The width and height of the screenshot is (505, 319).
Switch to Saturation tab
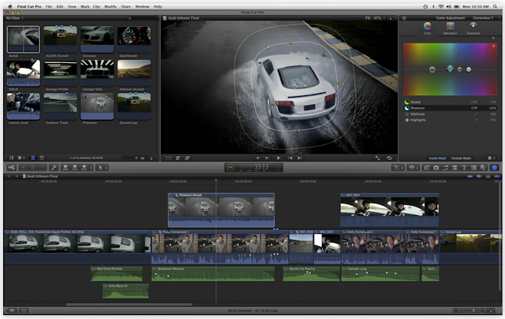pos(450,28)
